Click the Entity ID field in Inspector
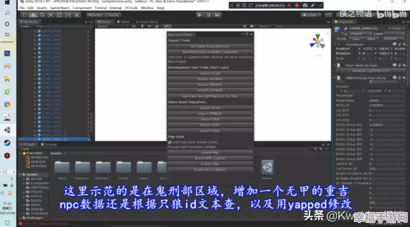The width and height of the screenshot is (410, 227). coord(386,106)
